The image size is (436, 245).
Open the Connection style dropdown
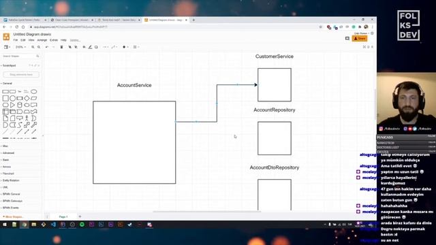106,47
